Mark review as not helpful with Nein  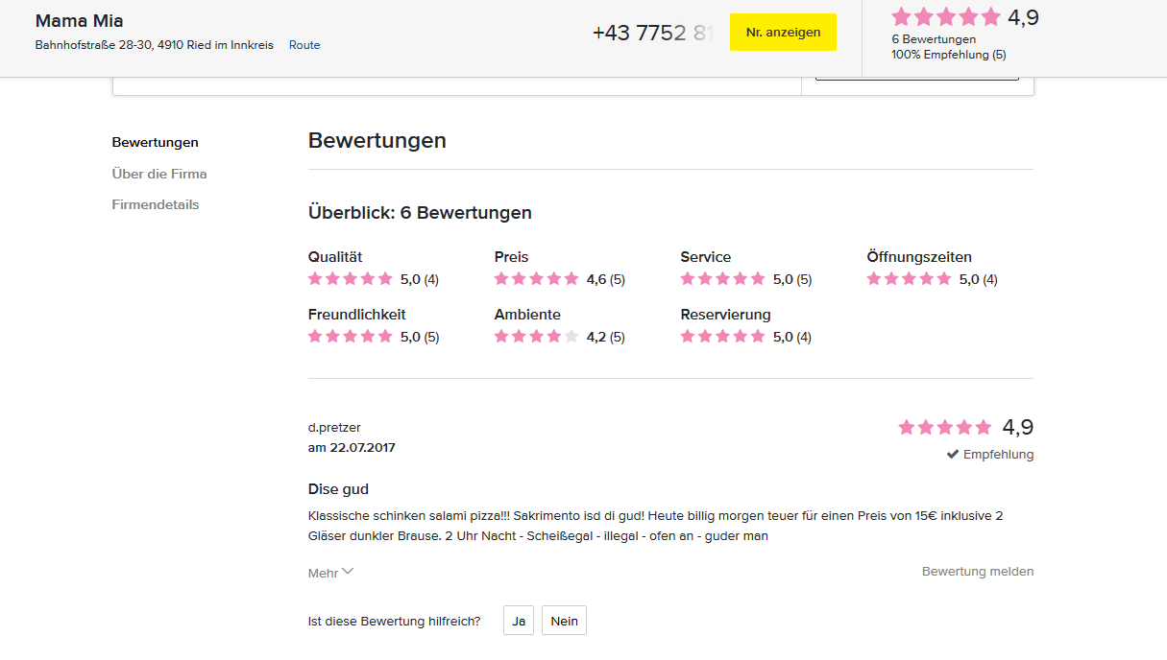pos(565,621)
